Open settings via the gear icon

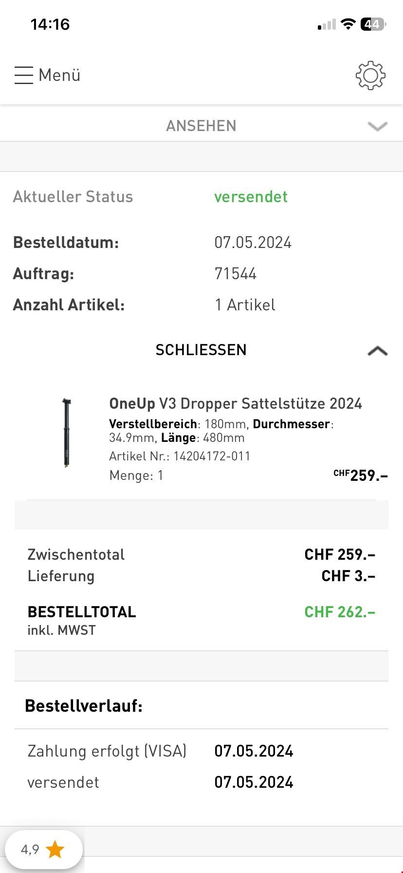[x=370, y=76]
